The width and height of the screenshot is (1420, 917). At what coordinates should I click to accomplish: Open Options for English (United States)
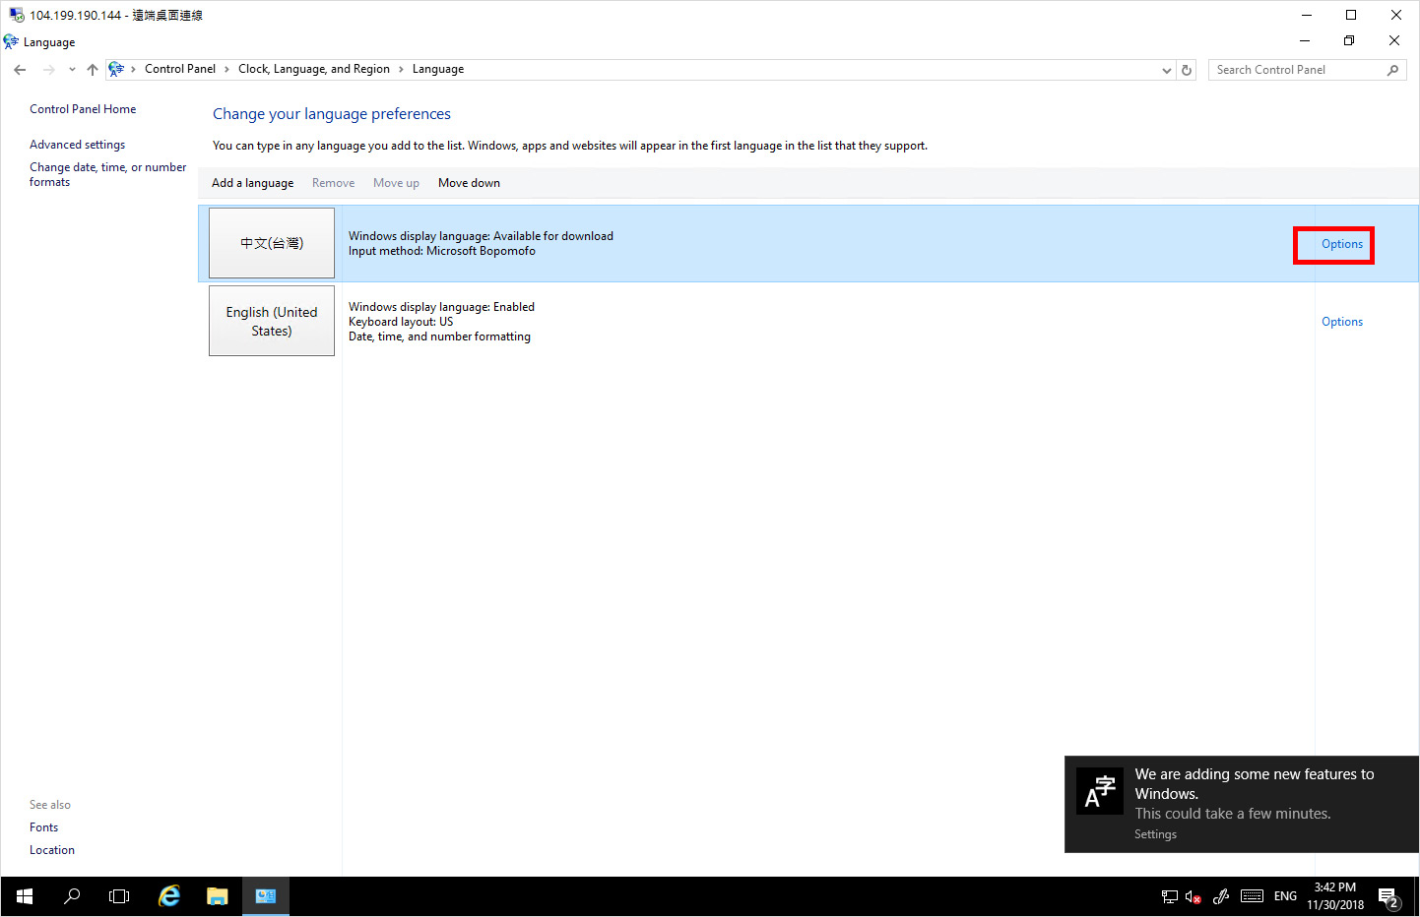tap(1342, 322)
